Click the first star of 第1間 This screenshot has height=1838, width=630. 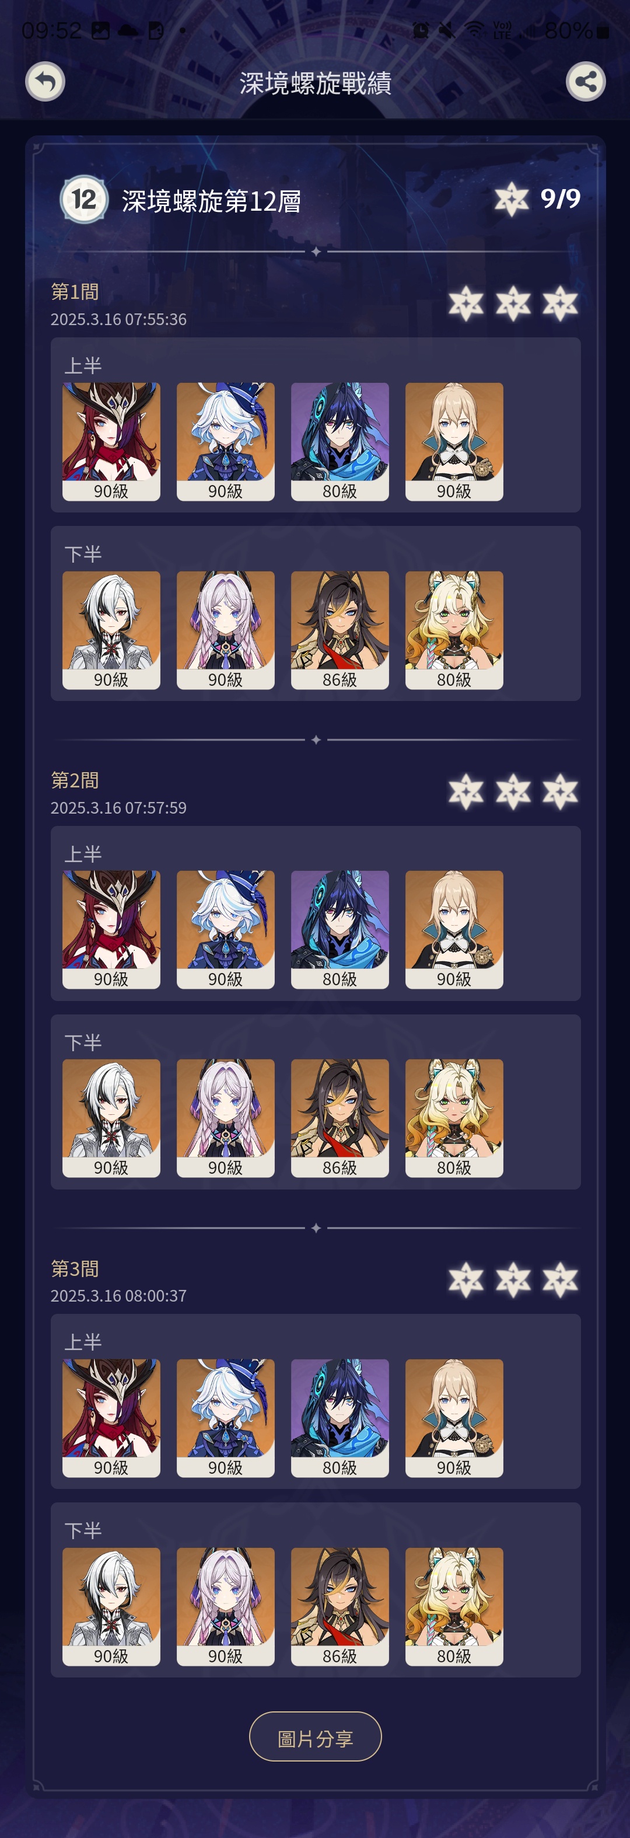point(466,304)
